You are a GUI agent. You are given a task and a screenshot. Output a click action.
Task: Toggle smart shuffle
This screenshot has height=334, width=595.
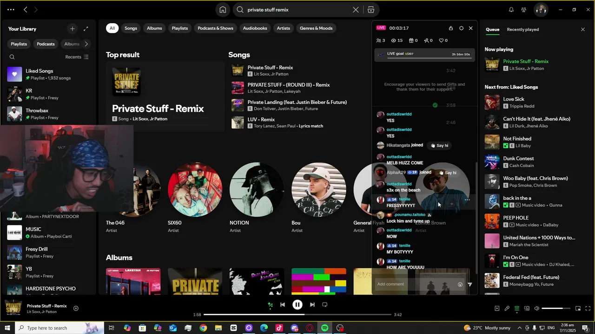tap(270, 305)
